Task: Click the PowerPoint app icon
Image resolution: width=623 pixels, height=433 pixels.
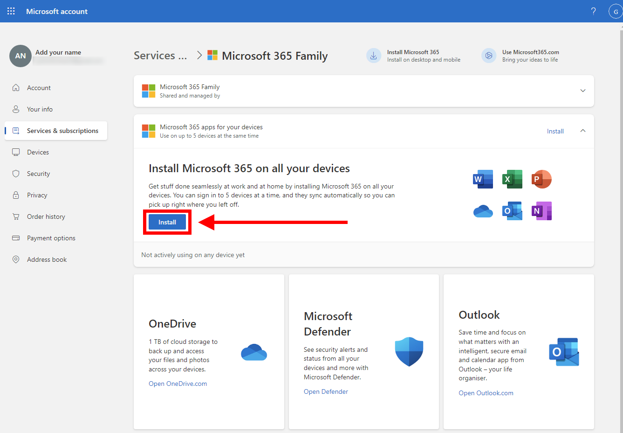Action: (541, 179)
